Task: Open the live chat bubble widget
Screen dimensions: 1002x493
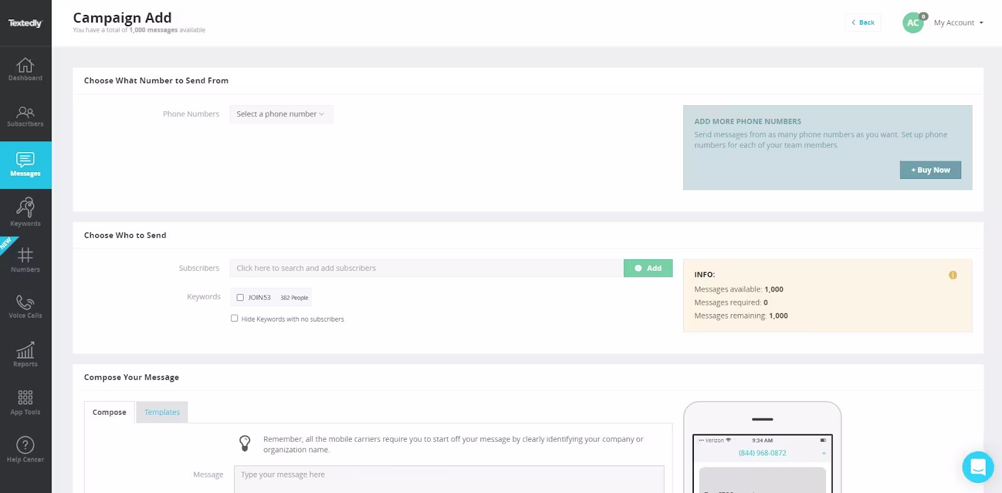Action: coord(978,467)
